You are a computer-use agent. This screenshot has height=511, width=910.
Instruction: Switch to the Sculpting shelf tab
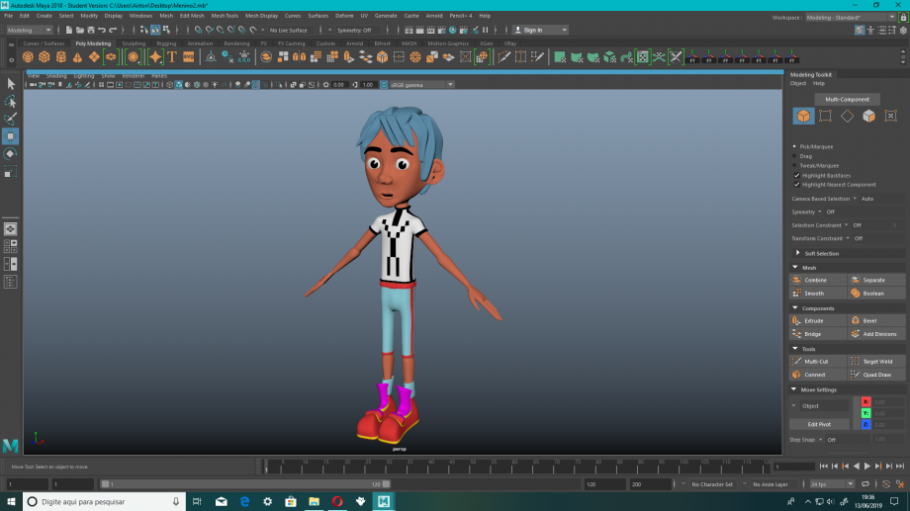tap(133, 43)
